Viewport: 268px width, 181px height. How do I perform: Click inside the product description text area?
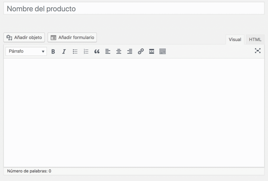[x=134, y=113]
